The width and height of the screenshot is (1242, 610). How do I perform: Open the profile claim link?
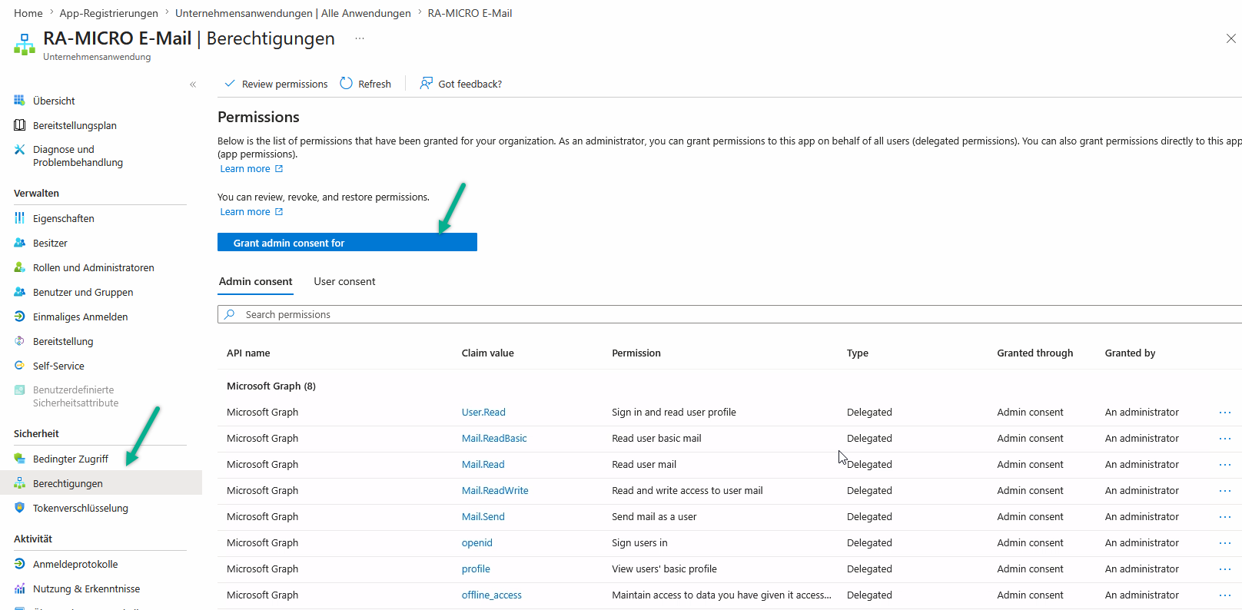[x=476, y=569]
